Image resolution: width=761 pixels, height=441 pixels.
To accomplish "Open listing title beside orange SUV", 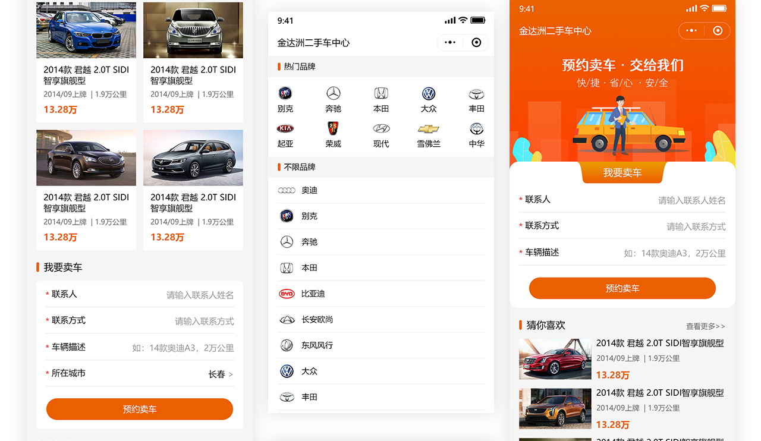I will pyautogui.click(x=660, y=393).
